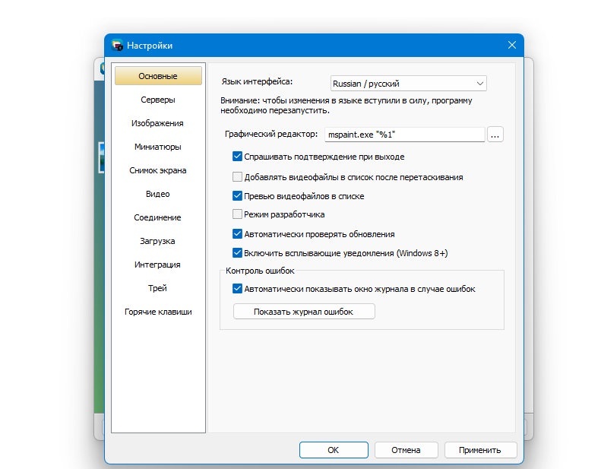Expand the Язык интерфейса dropdown
This screenshot has width=601, height=469.
coord(408,84)
